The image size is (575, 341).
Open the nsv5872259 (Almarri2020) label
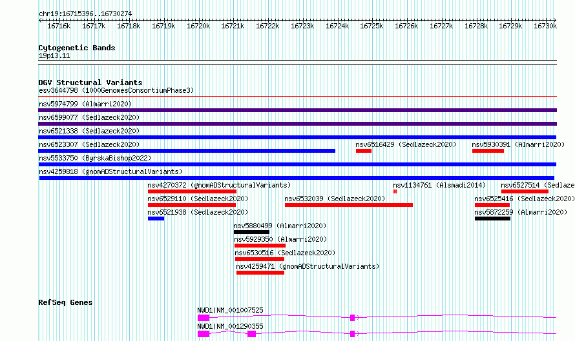click(521, 212)
